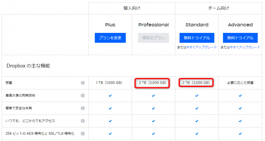Click the 最高水準の同期技術 row label
The width and height of the screenshot is (265, 141).
click(20, 95)
